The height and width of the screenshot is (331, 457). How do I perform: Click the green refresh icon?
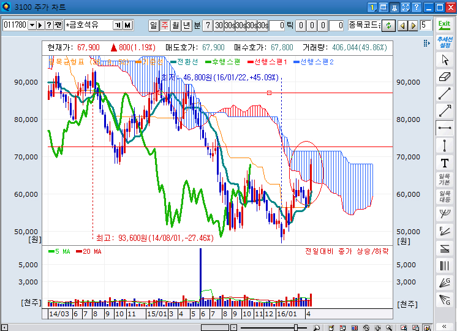(x=388, y=25)
